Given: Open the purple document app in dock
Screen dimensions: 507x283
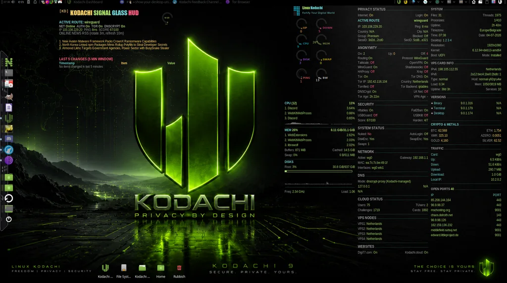Looking at the screenshot, I should click(x=9, y=107).
